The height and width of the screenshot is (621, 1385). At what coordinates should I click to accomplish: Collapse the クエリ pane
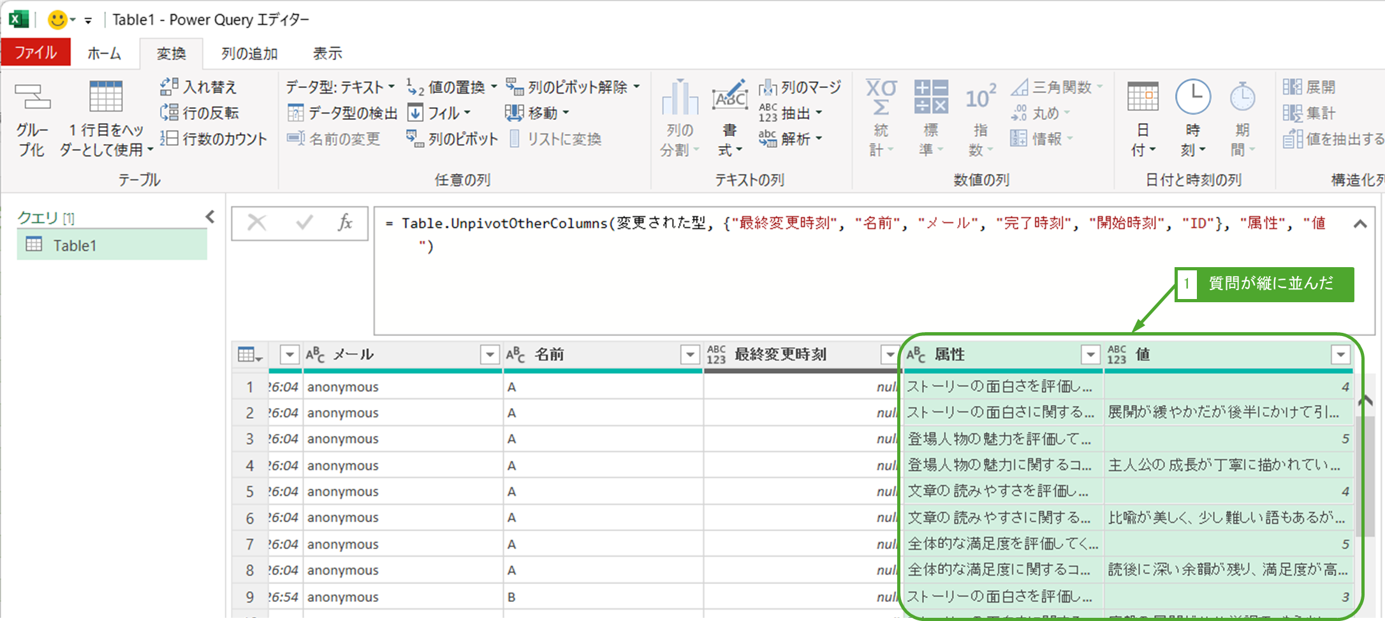(210, 217)
